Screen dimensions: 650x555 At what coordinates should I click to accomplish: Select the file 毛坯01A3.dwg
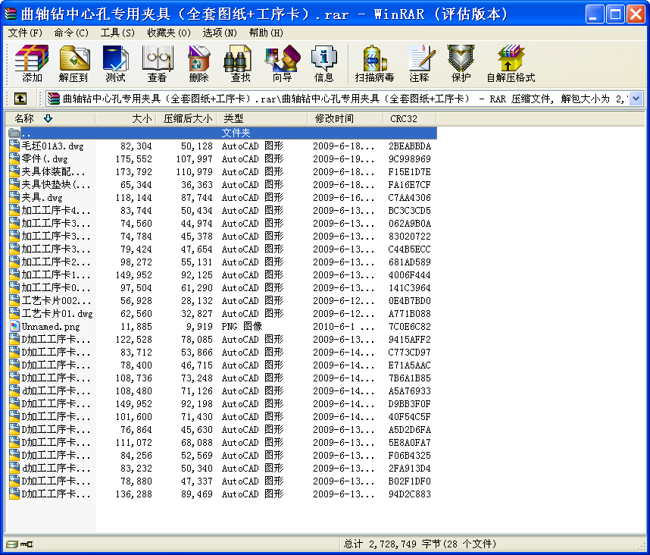pos(52,146)
